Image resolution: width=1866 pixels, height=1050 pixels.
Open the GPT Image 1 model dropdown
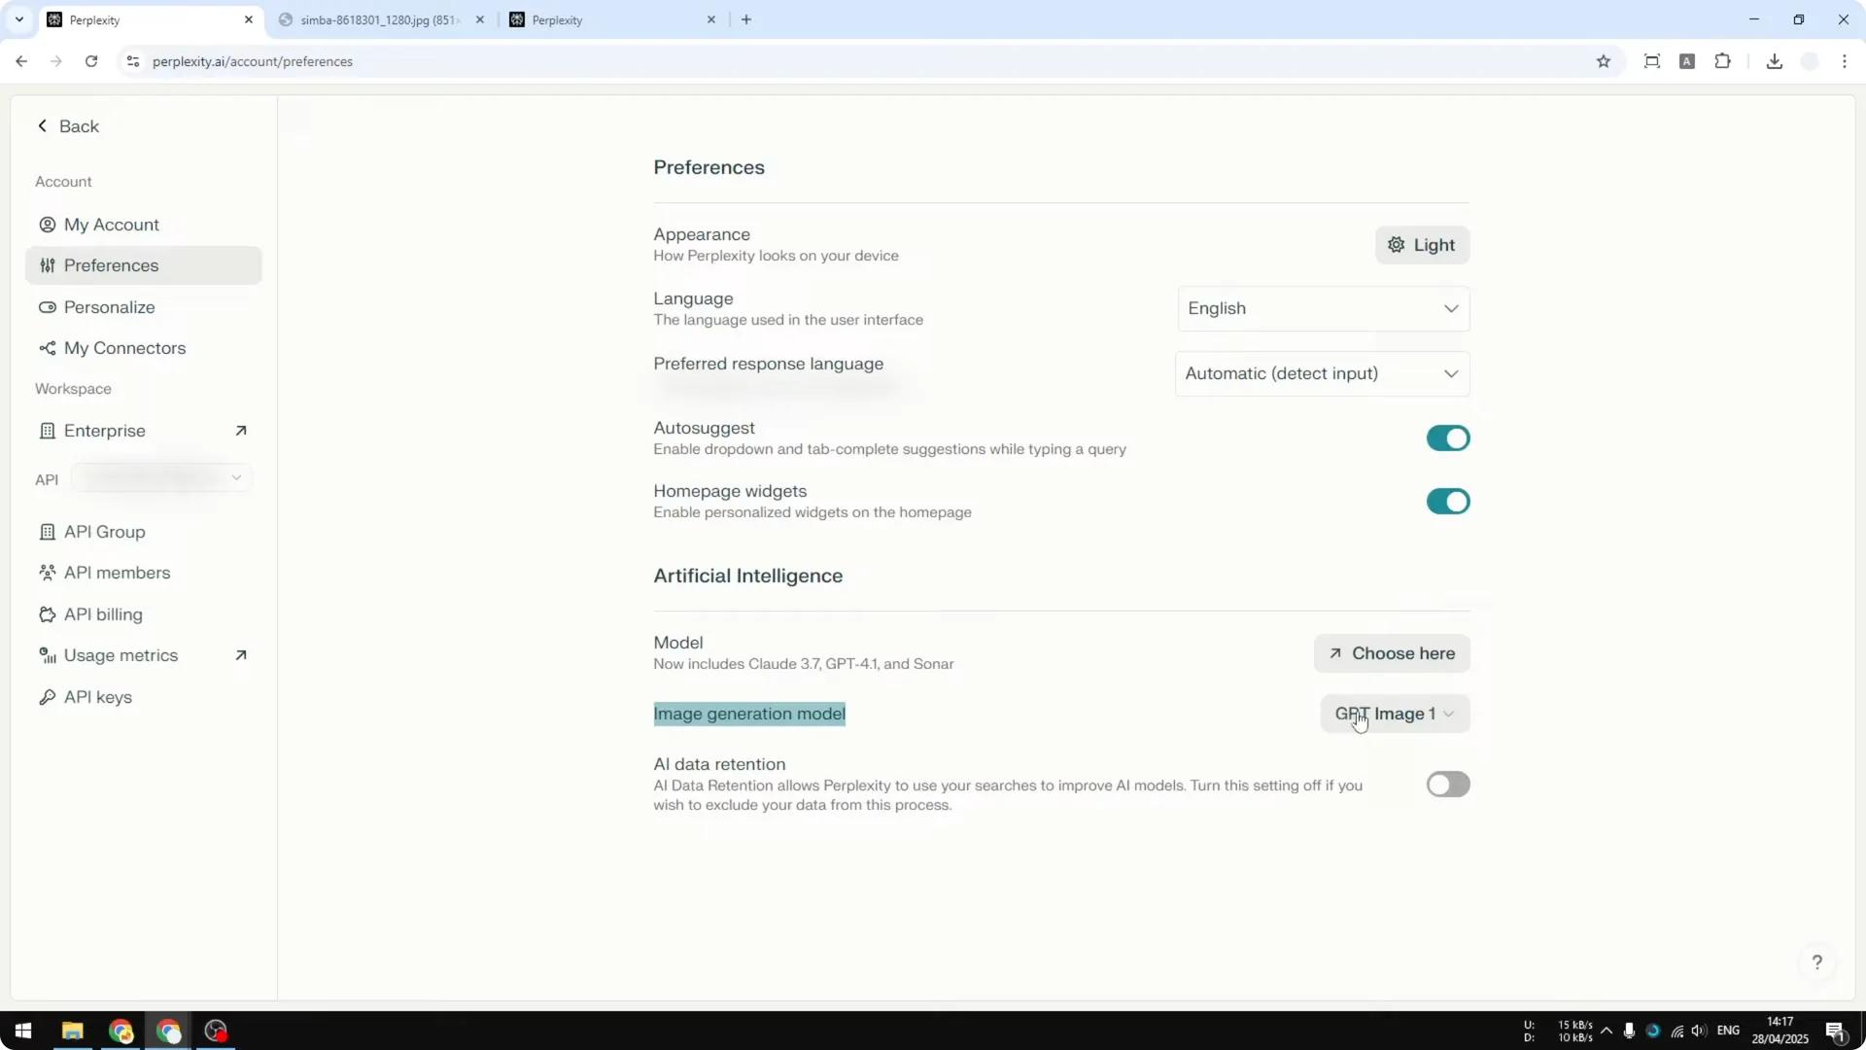[x=1394, y=714]
